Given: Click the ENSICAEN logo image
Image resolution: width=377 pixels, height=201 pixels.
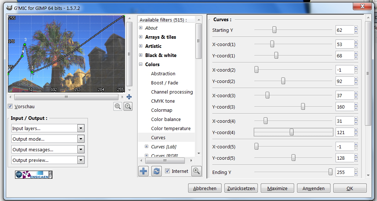Looking at the screenshot, I should [x=34, y=175].
